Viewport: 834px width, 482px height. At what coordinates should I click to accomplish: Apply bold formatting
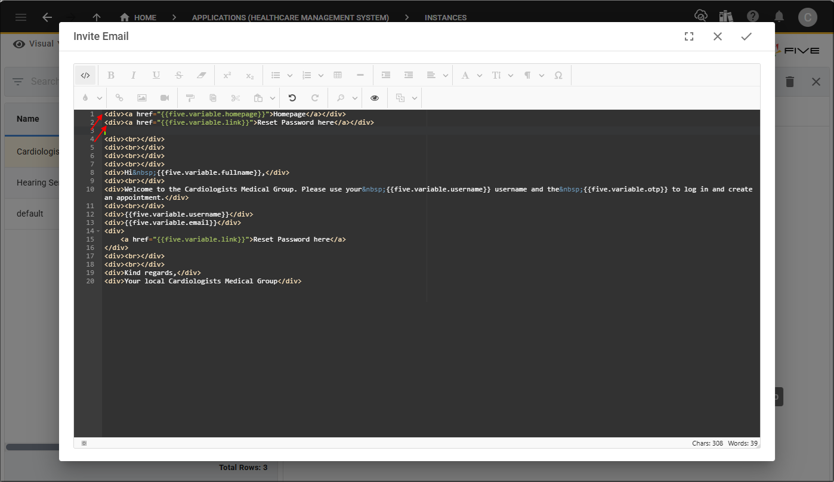coord(110,75)
